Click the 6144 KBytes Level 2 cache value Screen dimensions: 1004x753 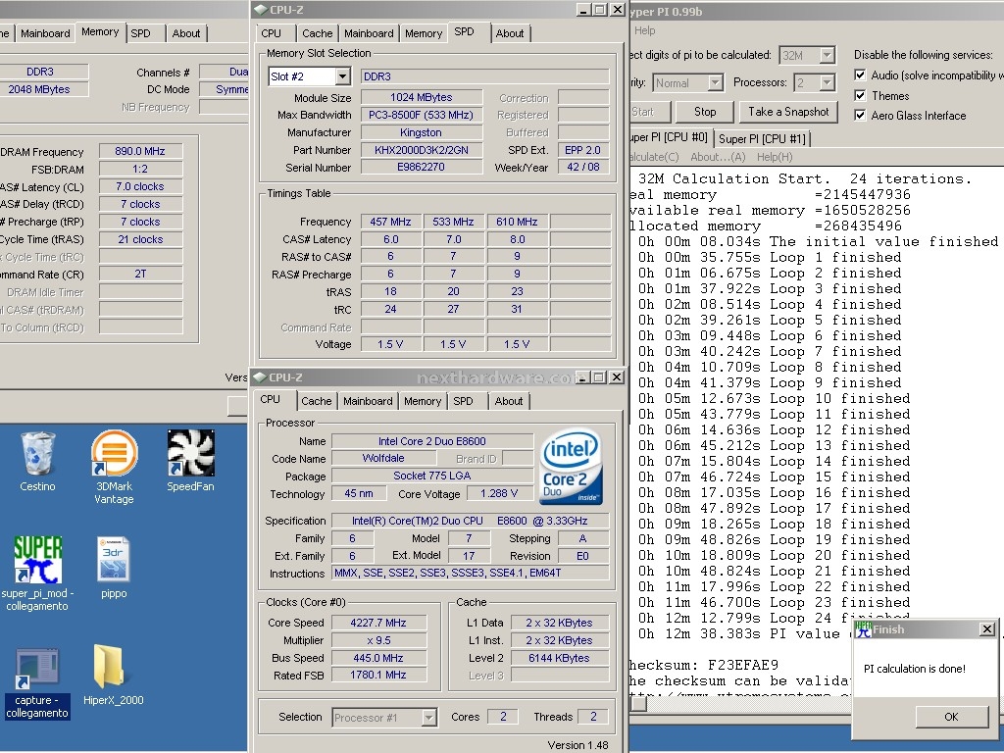click(559, 658)
